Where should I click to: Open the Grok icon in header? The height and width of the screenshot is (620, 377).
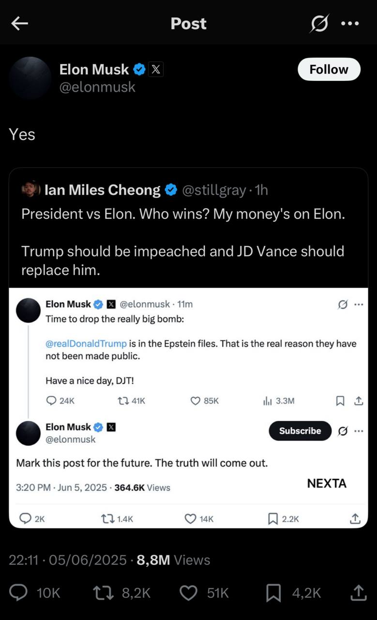[x=319, y=23]
